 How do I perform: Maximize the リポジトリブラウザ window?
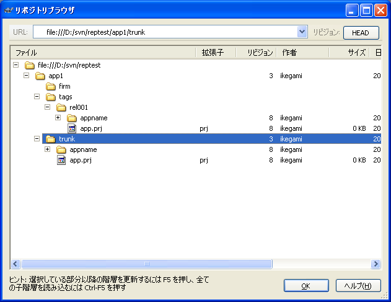coord(367,11)
